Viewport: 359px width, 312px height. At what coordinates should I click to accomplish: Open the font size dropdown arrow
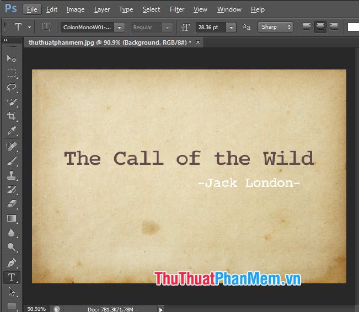click(231, 28)
